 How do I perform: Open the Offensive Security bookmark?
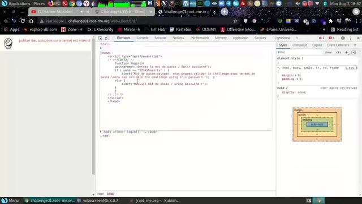[238, 29]
